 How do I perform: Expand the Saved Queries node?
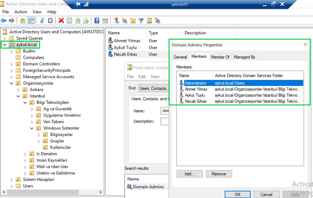[x=5, y=38]
